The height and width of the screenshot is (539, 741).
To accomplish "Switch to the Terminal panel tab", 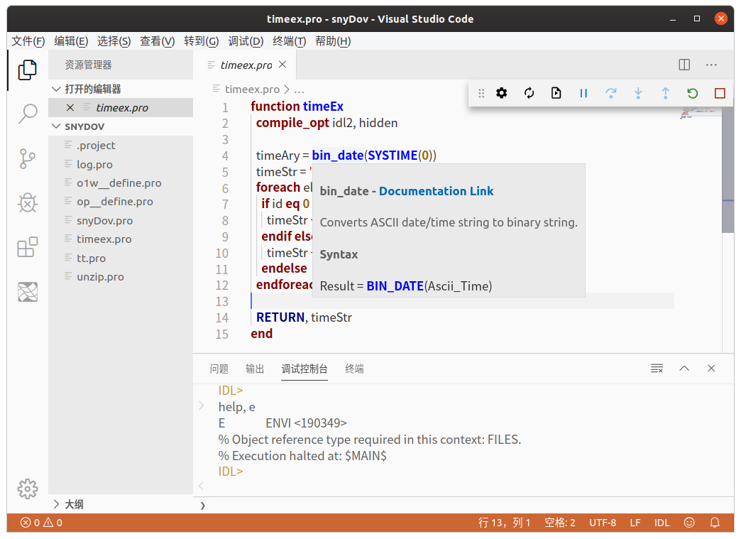I will 354,369.
